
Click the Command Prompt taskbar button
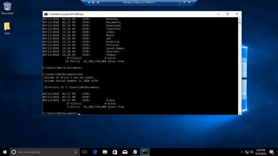point(145,152)
